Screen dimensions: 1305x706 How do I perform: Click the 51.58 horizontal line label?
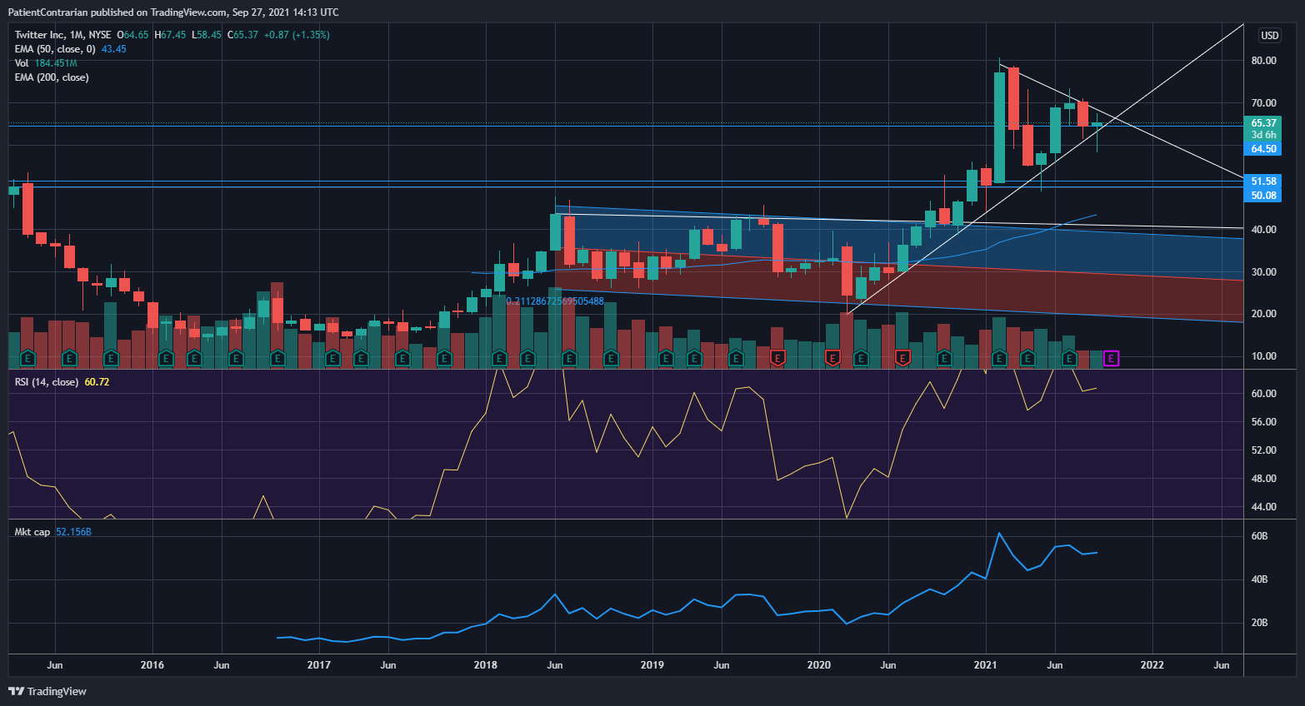pos(1263,181)
